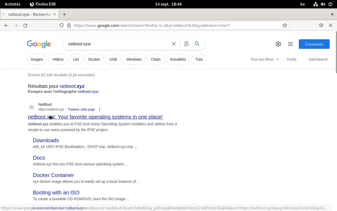This screenshot has width=337, height=211.
Task: Open more options for the NetBoot result
Action: (x=100, y=109)
